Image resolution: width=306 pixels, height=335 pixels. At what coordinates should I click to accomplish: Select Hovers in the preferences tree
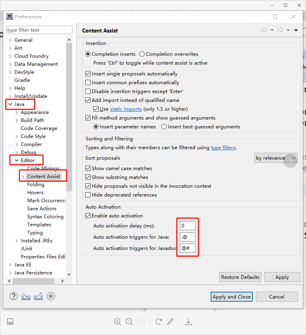point(35,193)
